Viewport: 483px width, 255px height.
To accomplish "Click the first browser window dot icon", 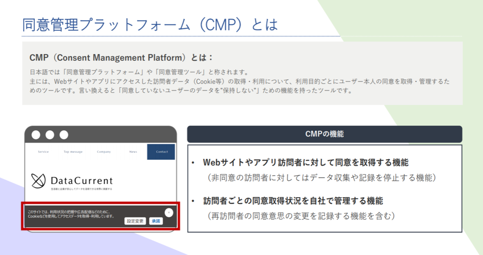I will (x=35, y=134).
